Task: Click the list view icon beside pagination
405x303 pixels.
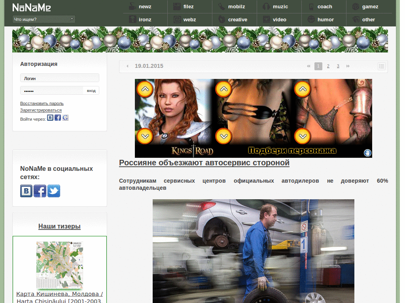Action: pyautogui.click(x=381, y=66)
